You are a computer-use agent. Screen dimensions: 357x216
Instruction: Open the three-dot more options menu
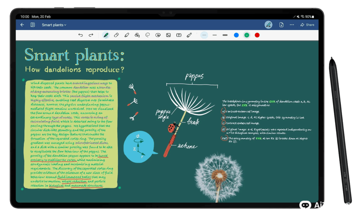tap(292, 25)
